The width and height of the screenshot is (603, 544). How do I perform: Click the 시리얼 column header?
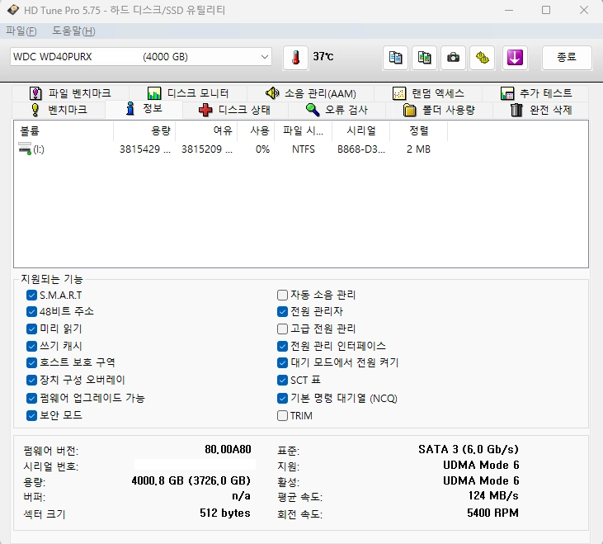coord(360,130)
